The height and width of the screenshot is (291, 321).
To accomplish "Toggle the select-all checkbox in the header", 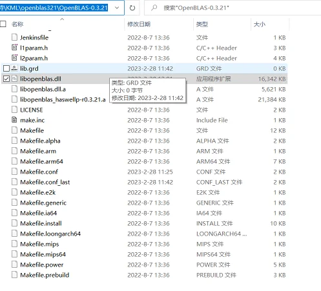I will click(x=3, y=24).
